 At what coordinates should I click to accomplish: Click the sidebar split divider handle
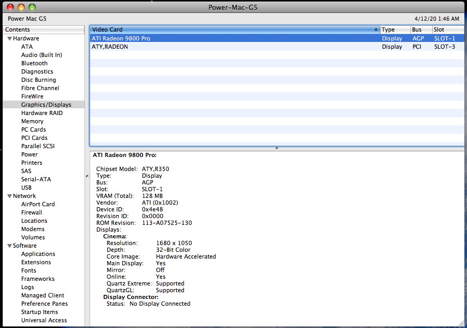point(87,176)
